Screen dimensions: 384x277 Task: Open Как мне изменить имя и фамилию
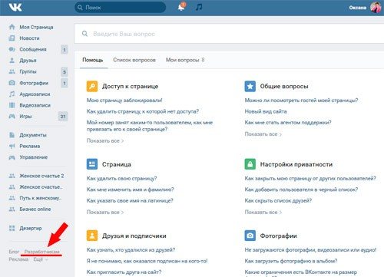point(130,190)
